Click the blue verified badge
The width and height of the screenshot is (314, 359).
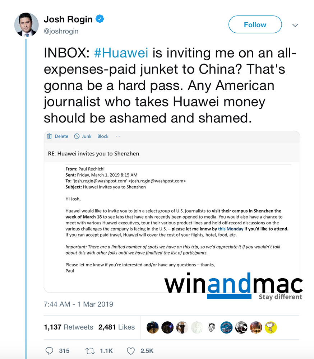(x=100, y=19)
